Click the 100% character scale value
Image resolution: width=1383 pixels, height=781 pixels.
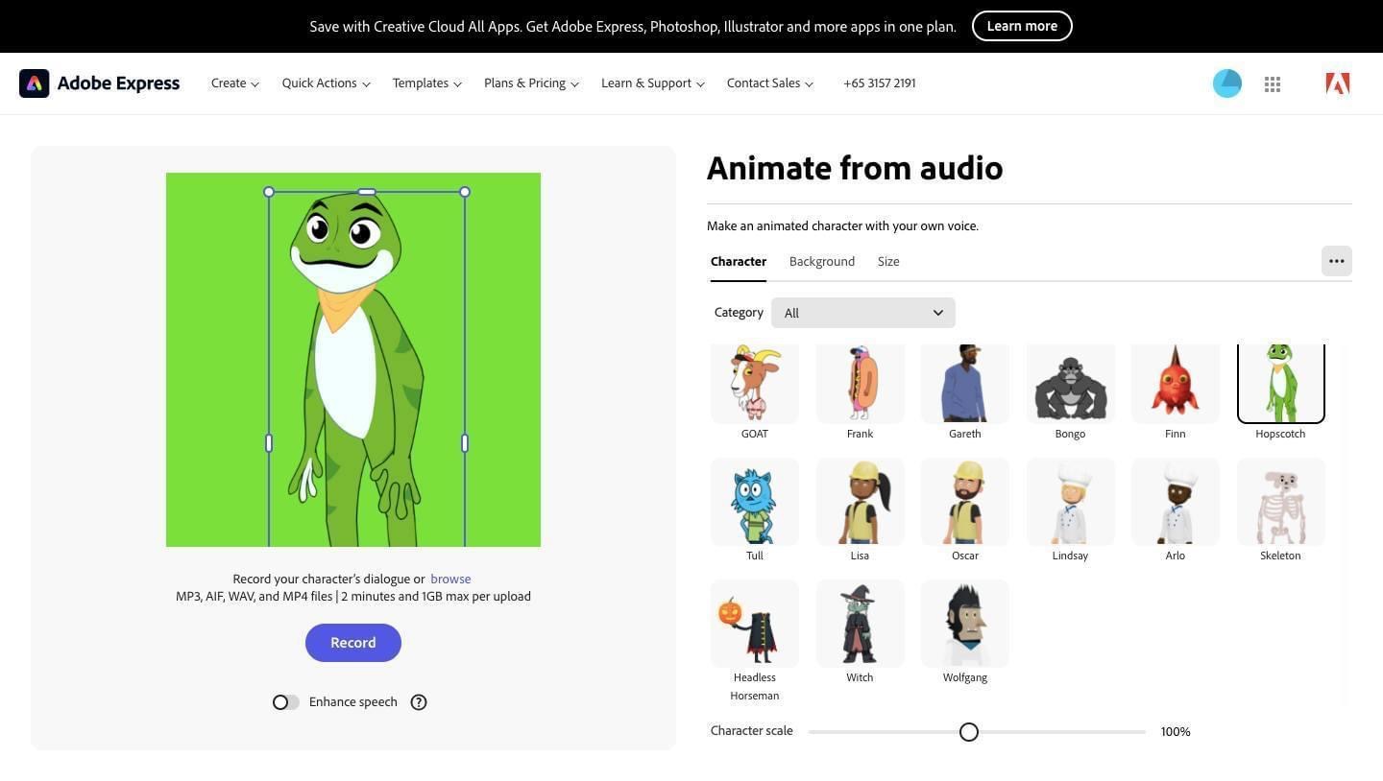click(x=1176, y=732)
